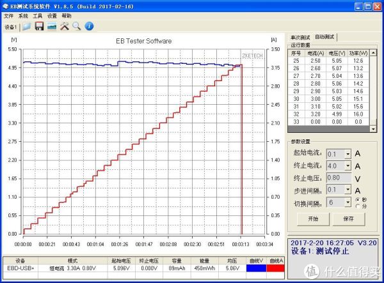Show info with the blue i icon
384x283 pixels.
(x=89, y=26)
